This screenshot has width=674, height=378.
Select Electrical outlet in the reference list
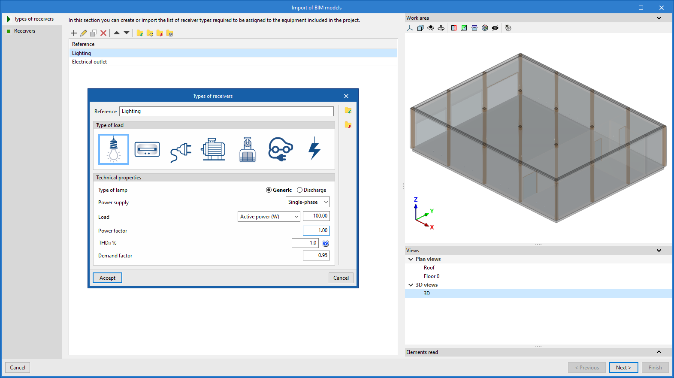(x=90, y=62)
